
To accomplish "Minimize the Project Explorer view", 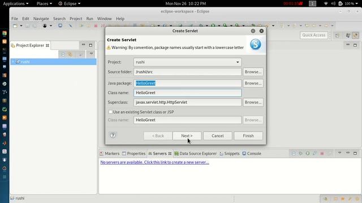I will point(83,45).
